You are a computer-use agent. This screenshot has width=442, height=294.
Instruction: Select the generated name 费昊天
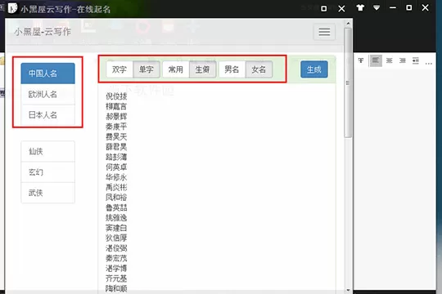pyautogui.click(x=116, y=136)
